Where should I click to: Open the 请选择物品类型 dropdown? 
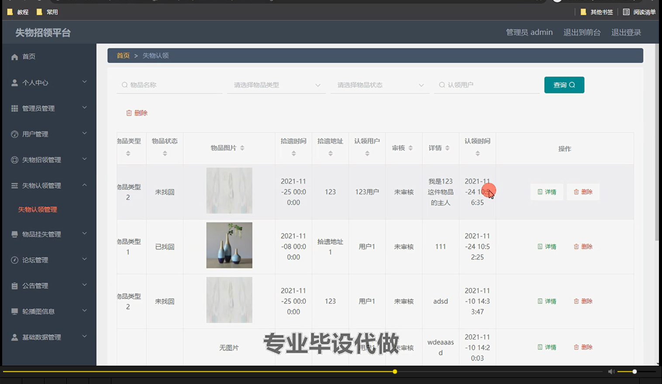pyautogui.click(x=276, y=85)
